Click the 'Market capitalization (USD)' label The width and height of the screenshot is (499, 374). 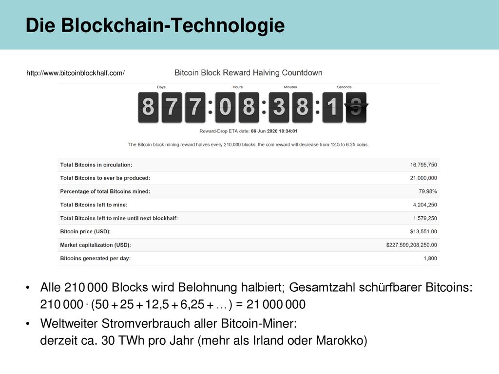point(96,245)
